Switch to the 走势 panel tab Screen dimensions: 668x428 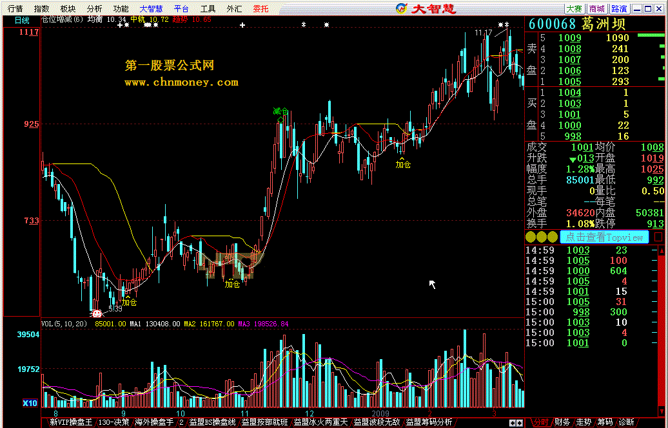(584, 422)
